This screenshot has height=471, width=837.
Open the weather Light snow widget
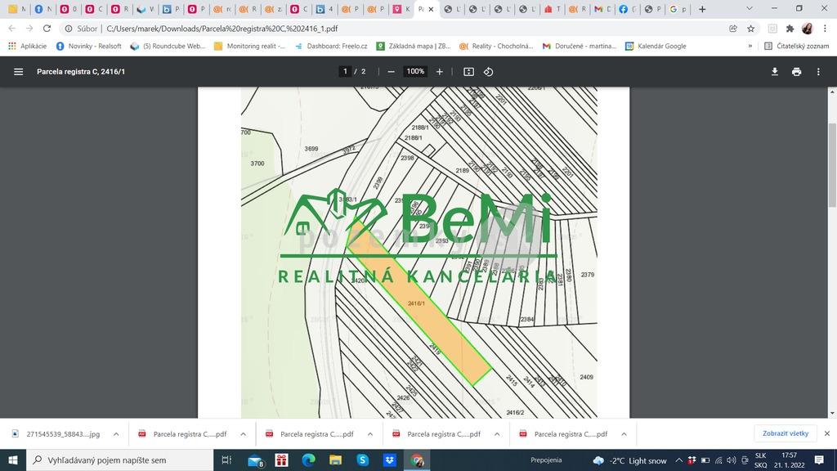630,460
